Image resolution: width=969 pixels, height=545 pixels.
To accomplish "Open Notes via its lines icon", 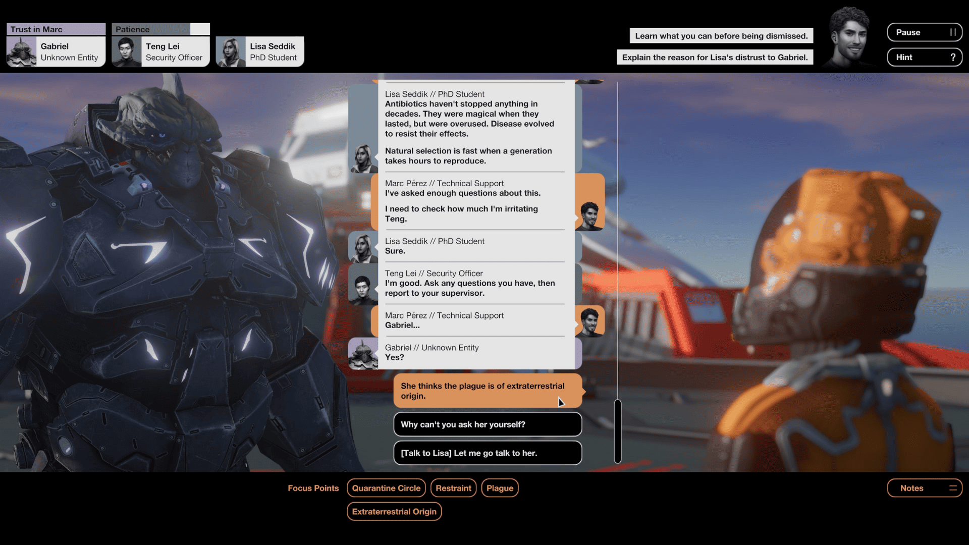I will [952, 488].
